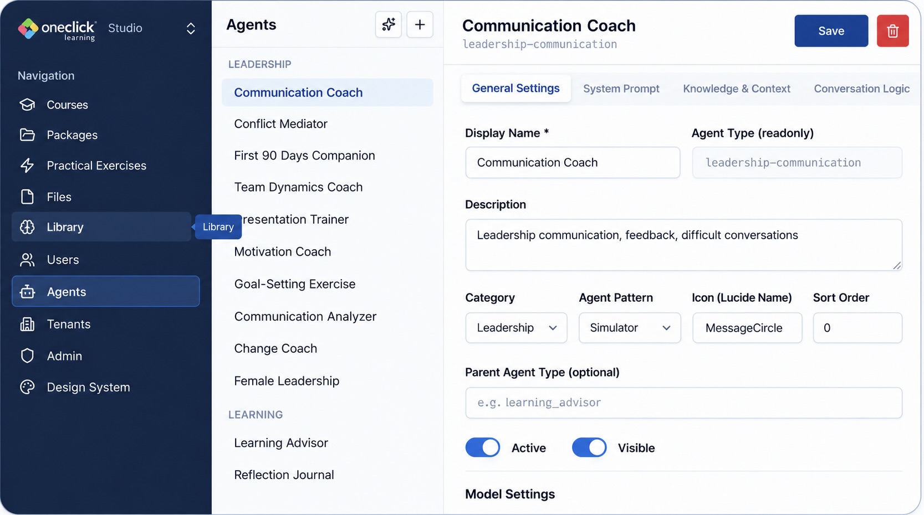Click the Courses graduation cap icon
This screenshot has height=515, width=924.
click(27, 105)
